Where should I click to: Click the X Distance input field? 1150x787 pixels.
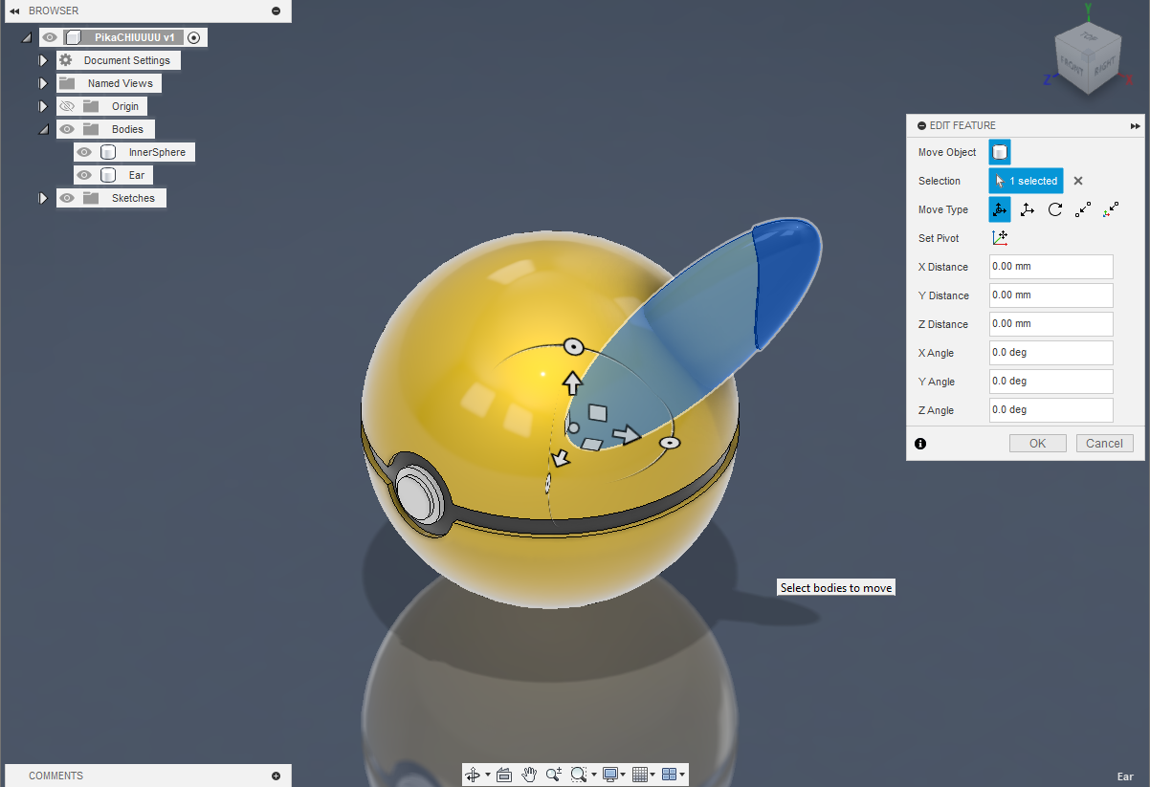(x=1050, y=267)
